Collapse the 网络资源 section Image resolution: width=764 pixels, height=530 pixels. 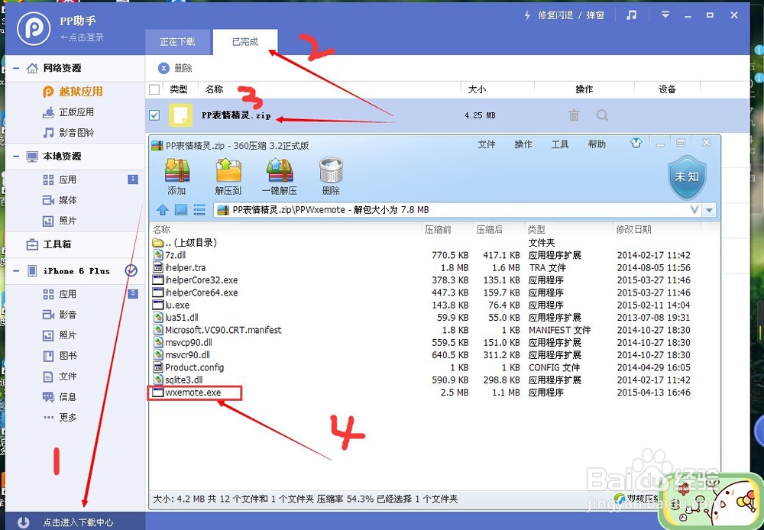16,68
